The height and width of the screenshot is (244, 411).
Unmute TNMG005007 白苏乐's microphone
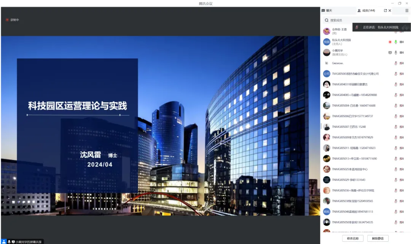click(397, 127)
